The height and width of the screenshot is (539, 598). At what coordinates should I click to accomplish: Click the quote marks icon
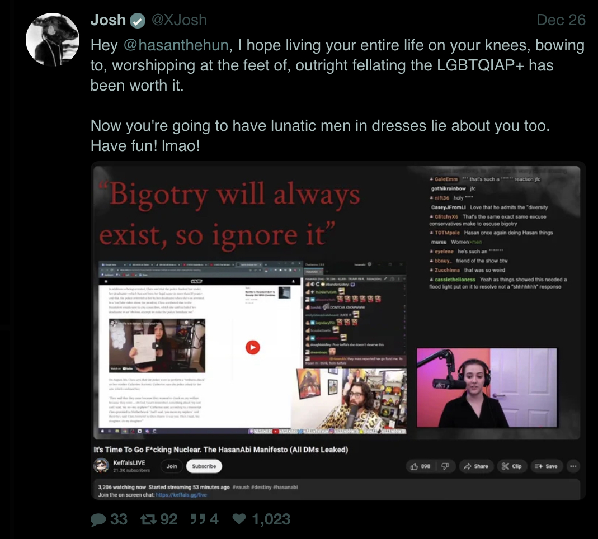(198, 519)
